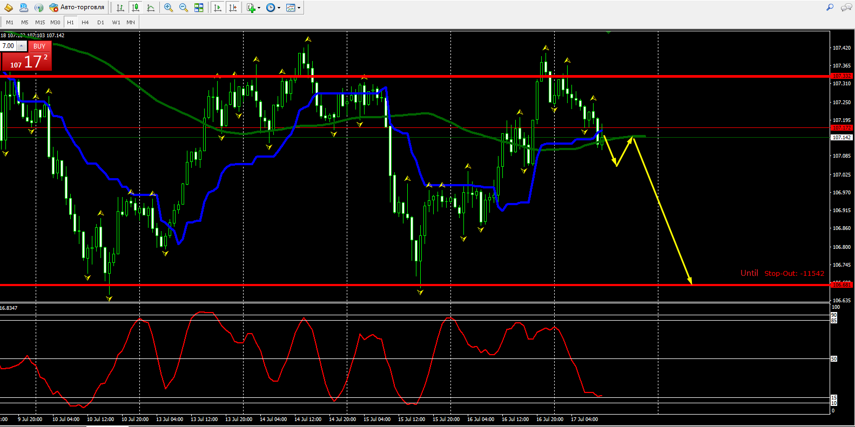Image resolution: width=855 pixels, height=427 pixels.
Task: Zoom out of the chart
Action: (x=184, y=8)
